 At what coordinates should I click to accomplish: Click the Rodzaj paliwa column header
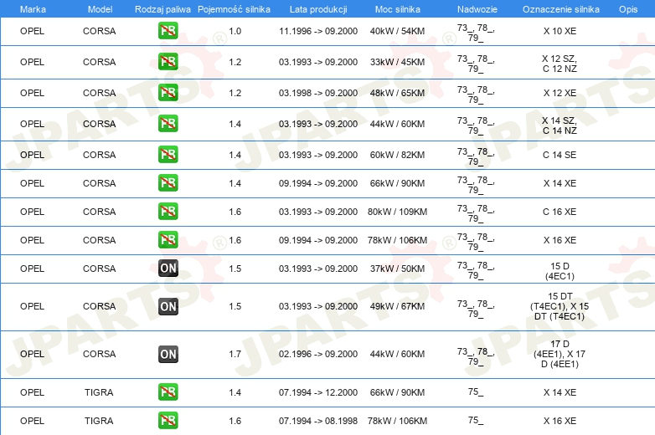click(x=162, y=9)
